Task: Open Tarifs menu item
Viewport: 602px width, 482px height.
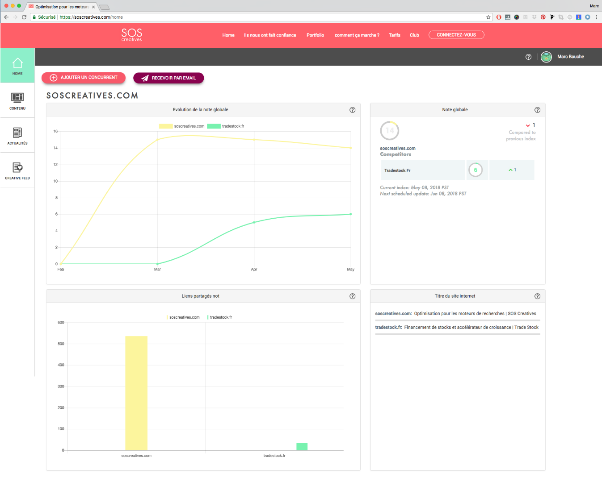Action: tap(394, 35)
